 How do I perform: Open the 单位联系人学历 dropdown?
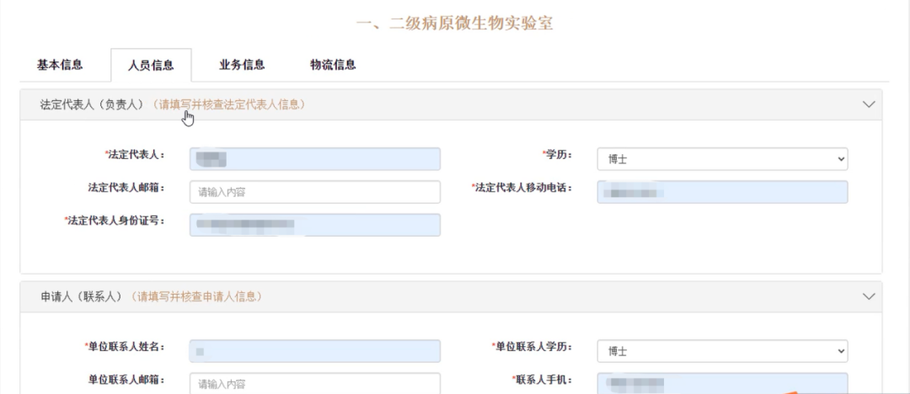coord(721,350)
